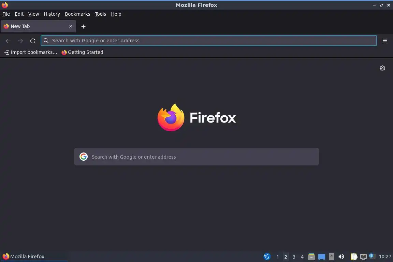Switch to workspace 3
This screenshot has height=262, width=393.
click(x=294, y=257)
